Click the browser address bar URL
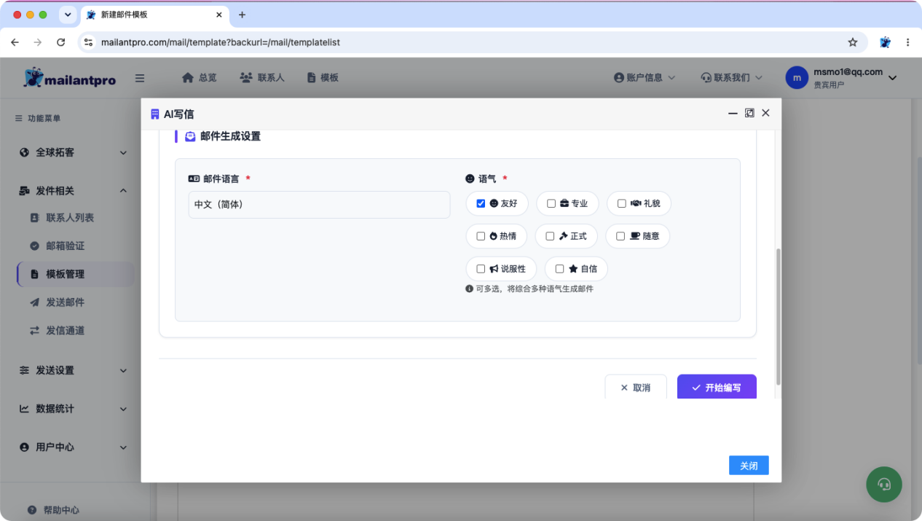The image size is (922, 521). [221, 42]
